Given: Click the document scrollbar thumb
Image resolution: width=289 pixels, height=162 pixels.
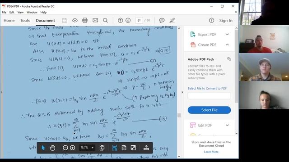Looking at the screenshot, I should pyautogui.click(x=179, y=115).
